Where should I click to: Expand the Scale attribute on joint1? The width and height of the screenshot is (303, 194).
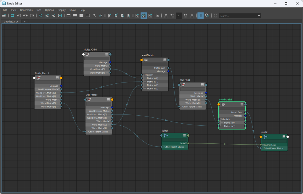[186, 143]
